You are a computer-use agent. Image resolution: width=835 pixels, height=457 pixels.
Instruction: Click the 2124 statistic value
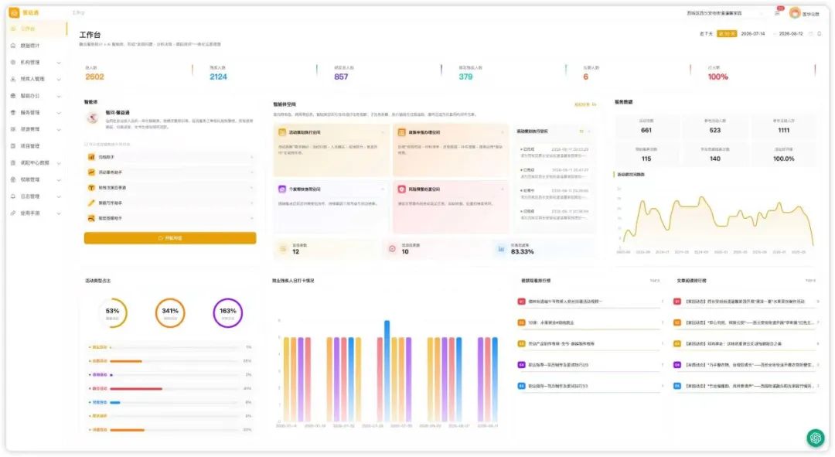pos(218,77)
